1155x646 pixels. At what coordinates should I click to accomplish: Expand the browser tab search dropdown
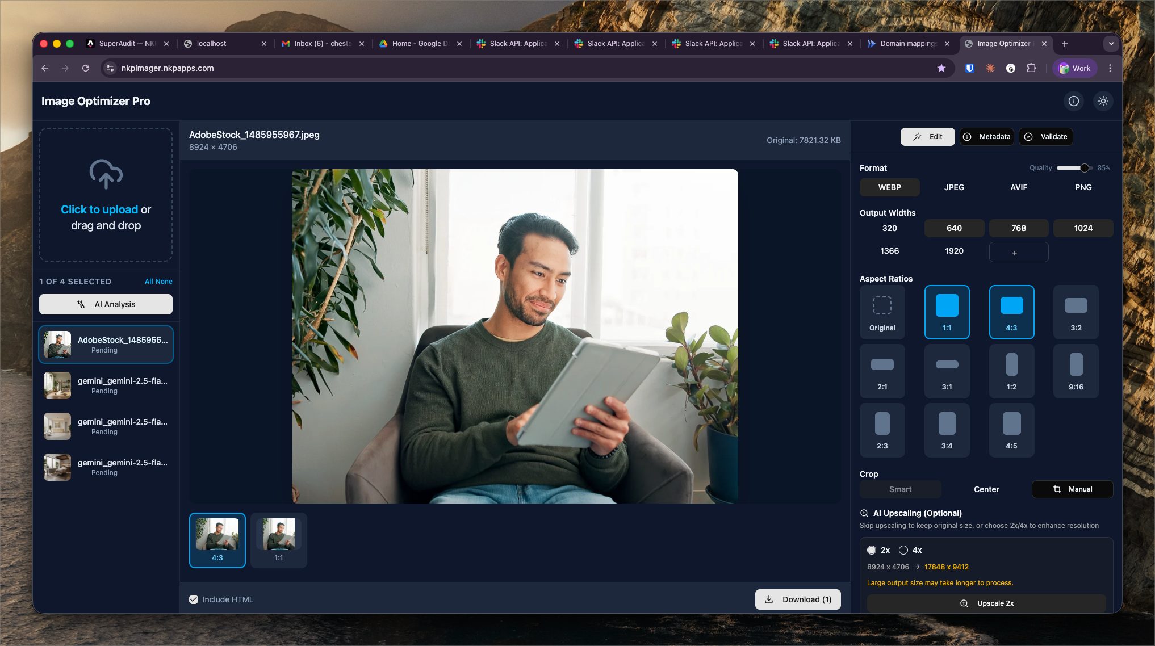tap(1111, 44)
